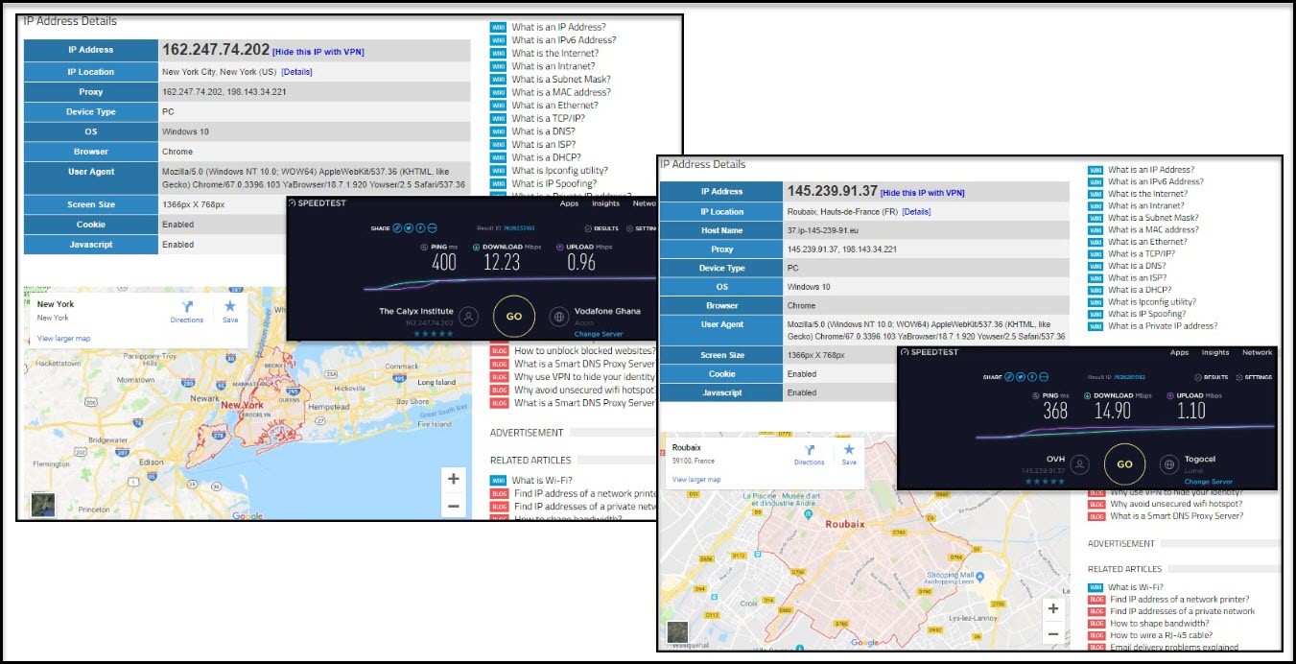Open the more-share-options icon in the Calyx Institute speedtest
1296x664 pixels.
coord(433,228)
